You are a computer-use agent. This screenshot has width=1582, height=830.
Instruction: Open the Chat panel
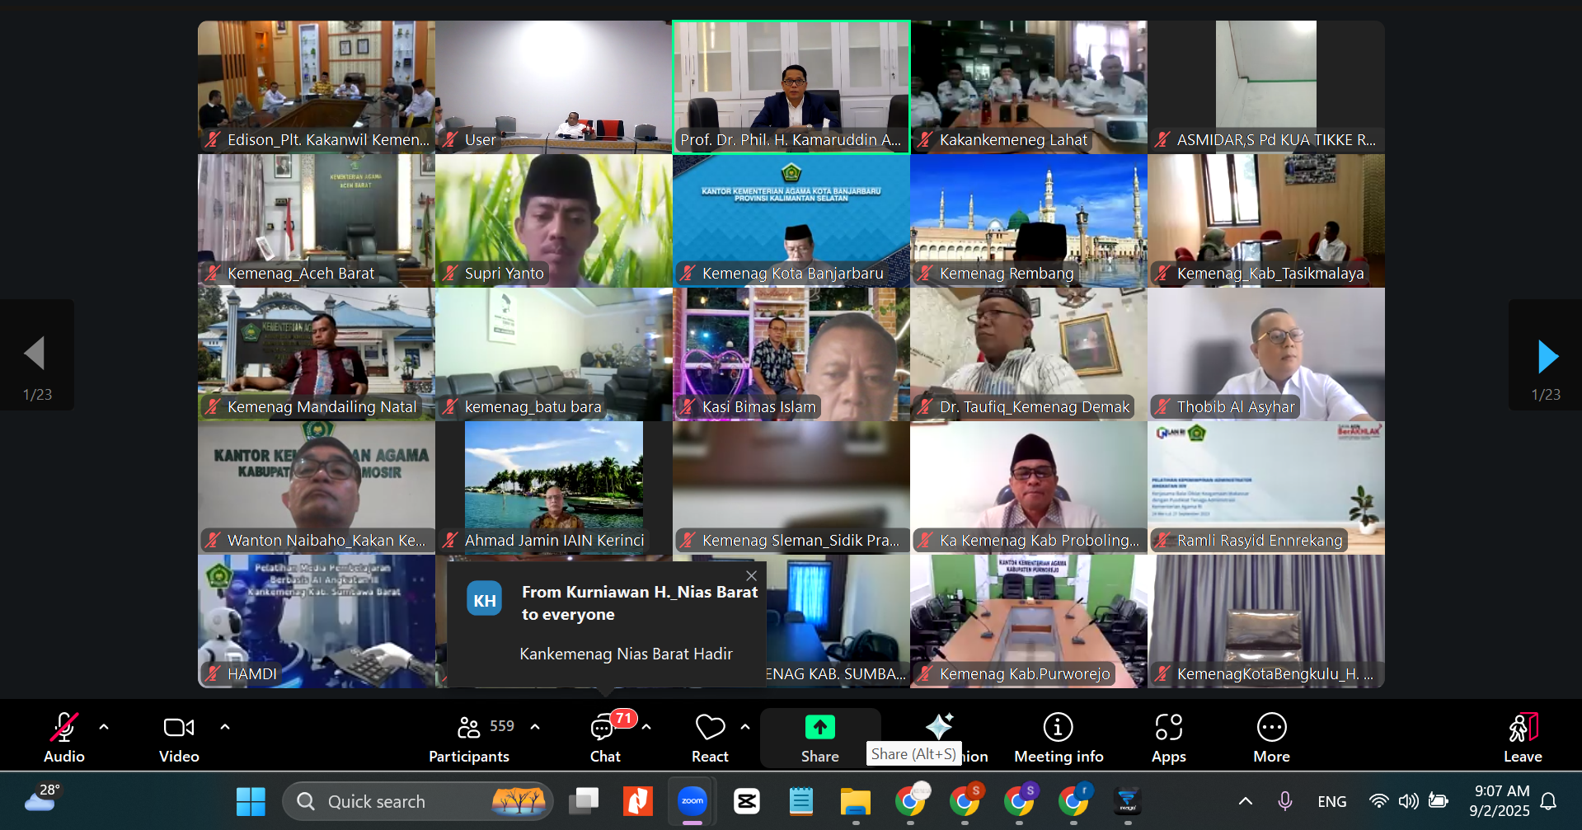(605, 736)
